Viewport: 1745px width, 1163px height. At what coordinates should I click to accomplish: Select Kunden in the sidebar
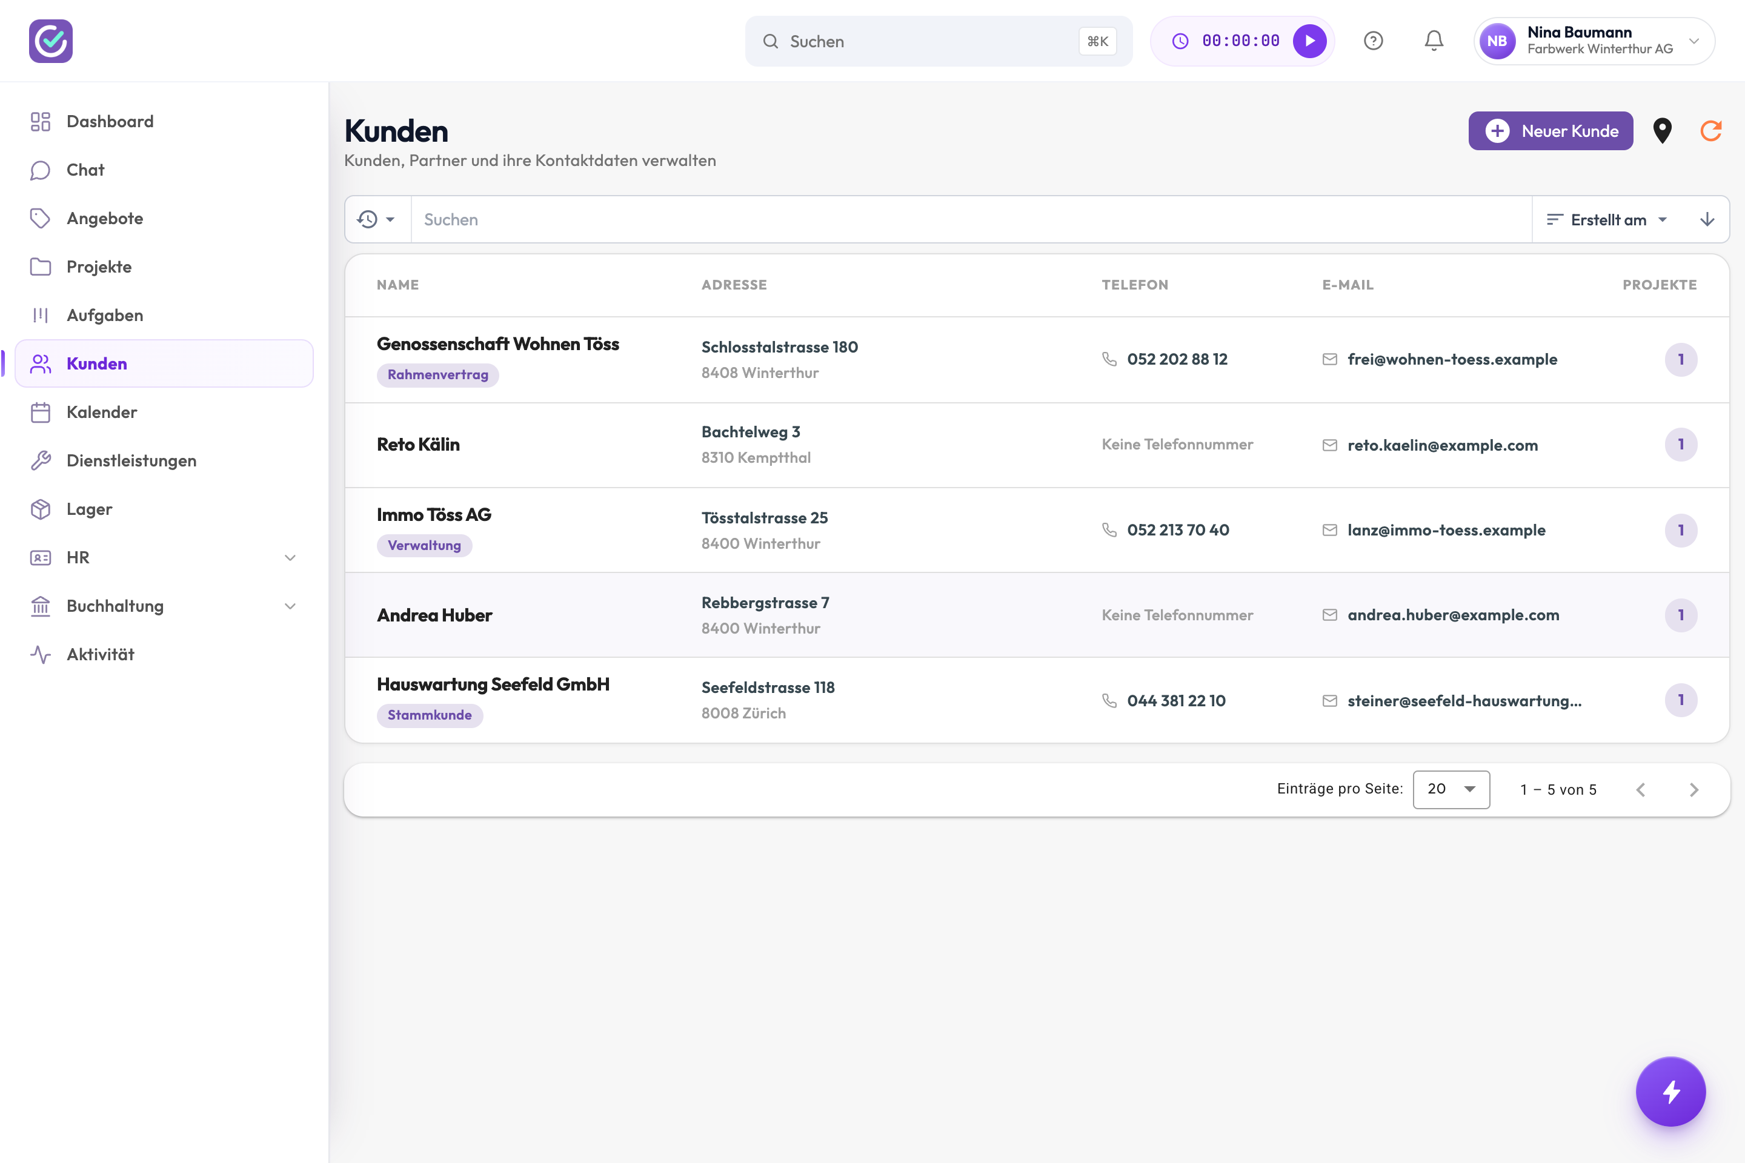click(x=164, y=363)
